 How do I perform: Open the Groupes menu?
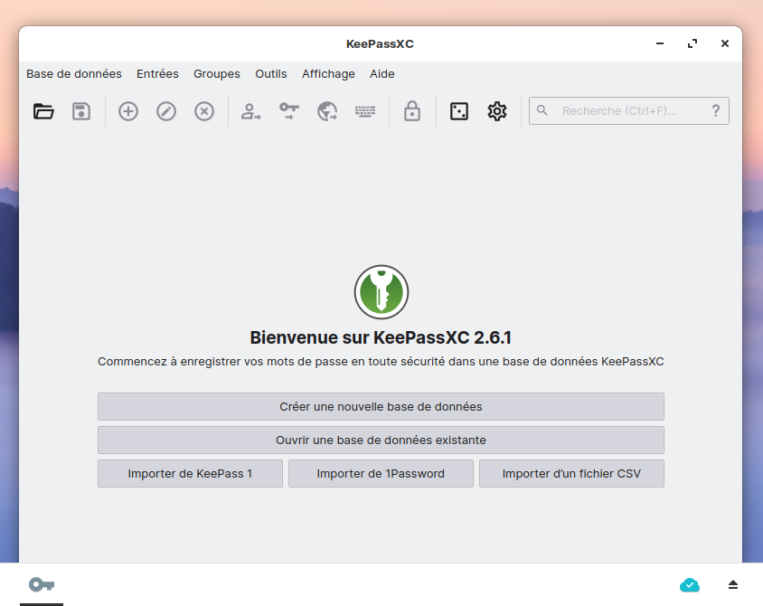[217, 74]
